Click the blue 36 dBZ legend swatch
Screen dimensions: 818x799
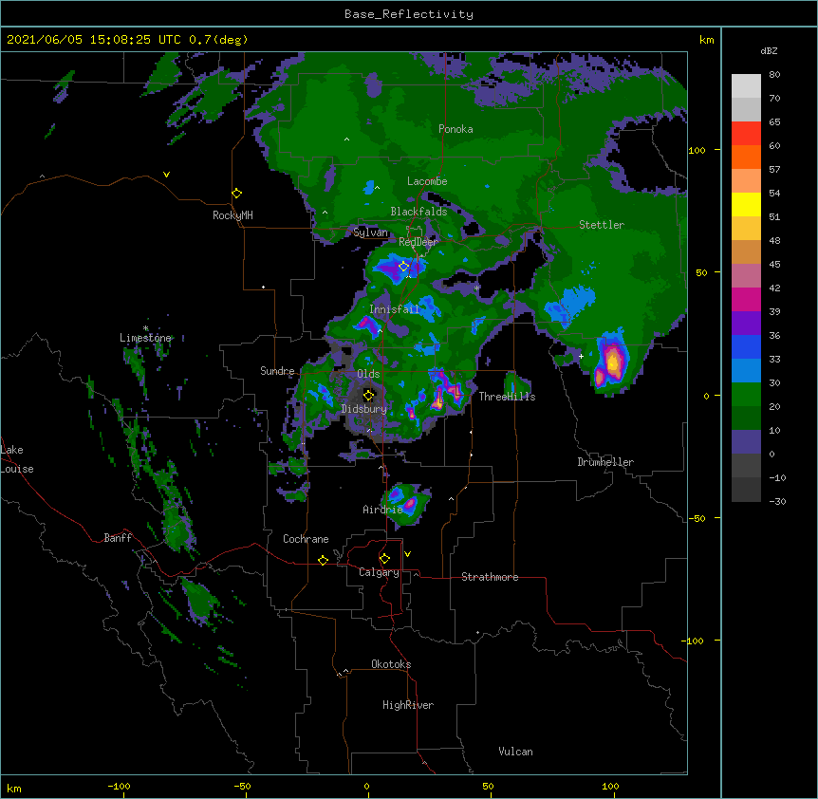[x=746, y=346]
